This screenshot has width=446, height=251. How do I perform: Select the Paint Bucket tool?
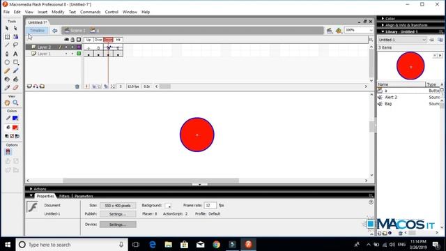coord(15,79)
